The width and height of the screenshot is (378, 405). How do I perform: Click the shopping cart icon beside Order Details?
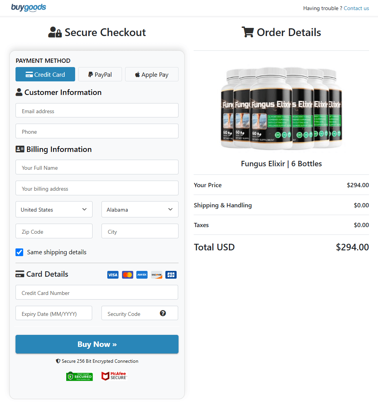(x=247, y=32)
